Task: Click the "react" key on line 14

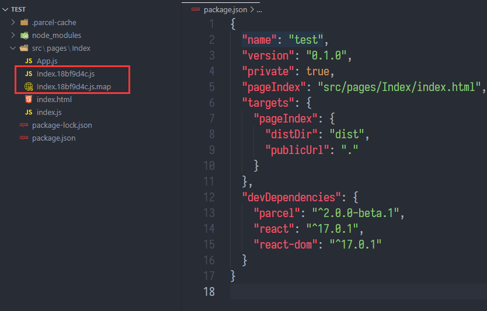Action: [x=274, y=229]
